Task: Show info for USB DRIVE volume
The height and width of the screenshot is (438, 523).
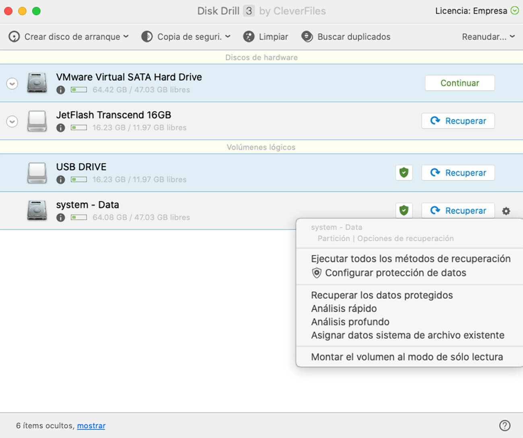Action: click(x=60, y=180)
